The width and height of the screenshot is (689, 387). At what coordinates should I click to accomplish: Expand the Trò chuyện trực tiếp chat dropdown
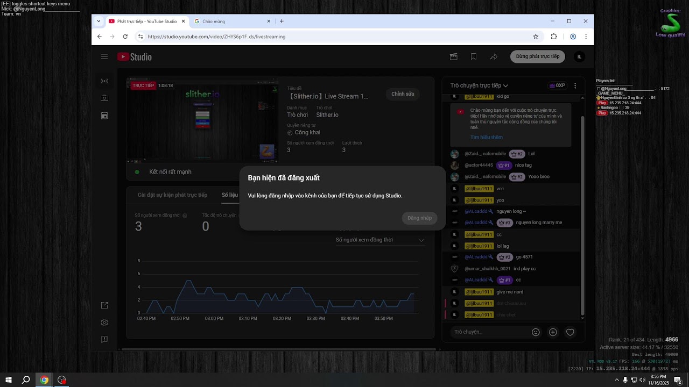pyautogui.click(x=479, y=85)
